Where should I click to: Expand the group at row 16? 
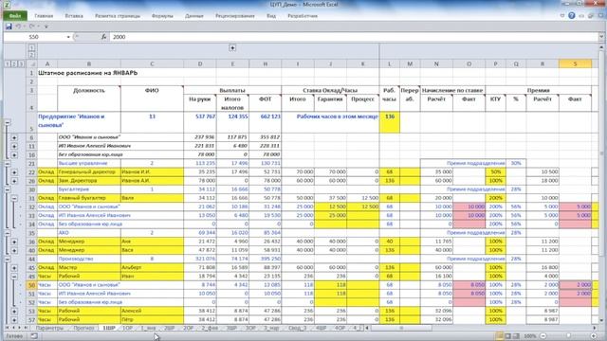tap(14, 154)
